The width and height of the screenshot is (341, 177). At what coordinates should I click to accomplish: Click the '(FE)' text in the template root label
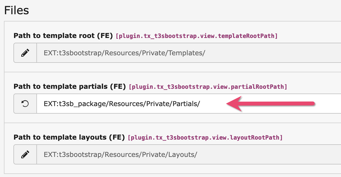tap(106, 36)
